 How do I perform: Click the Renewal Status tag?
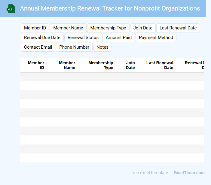(83, 38)
